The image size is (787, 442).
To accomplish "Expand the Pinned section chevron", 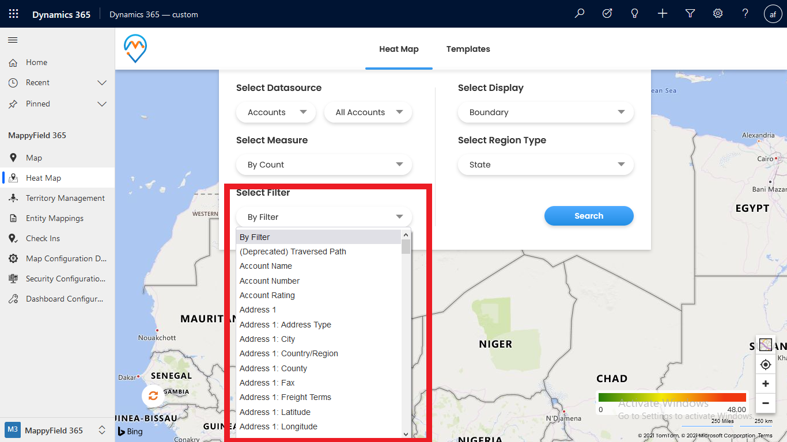I will click(x=102, y=104).
